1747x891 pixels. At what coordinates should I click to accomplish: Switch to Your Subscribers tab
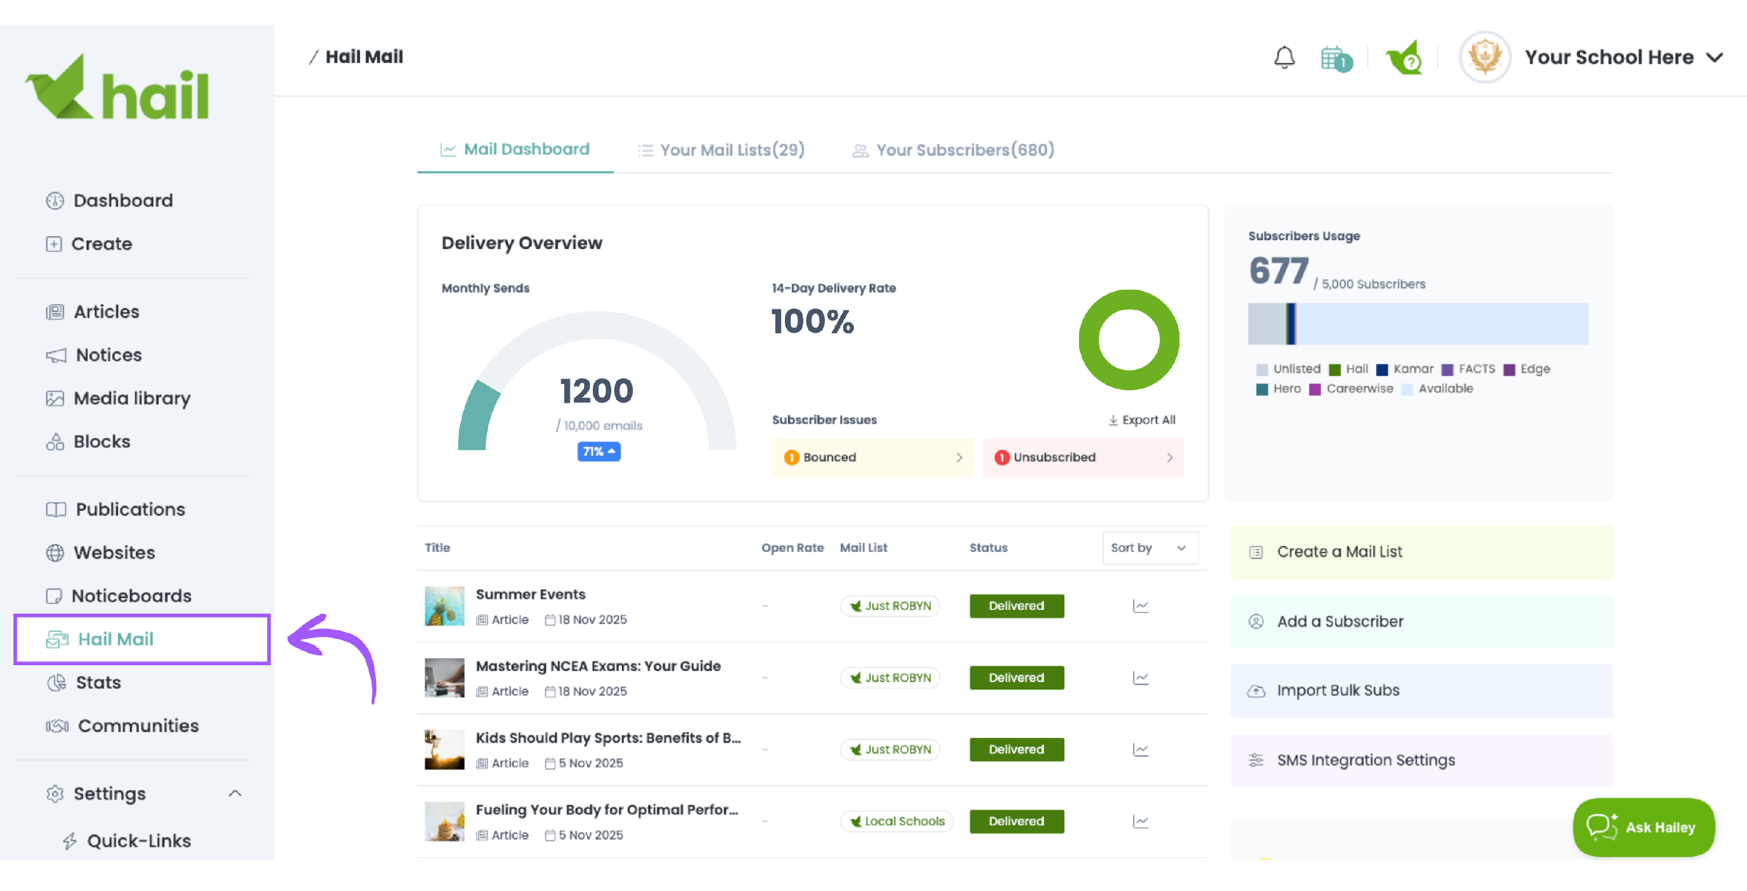pyautogui.click(x=953, y=150)
